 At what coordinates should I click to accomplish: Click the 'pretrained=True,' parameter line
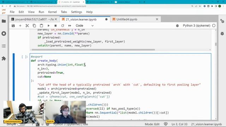pos(51,73)
